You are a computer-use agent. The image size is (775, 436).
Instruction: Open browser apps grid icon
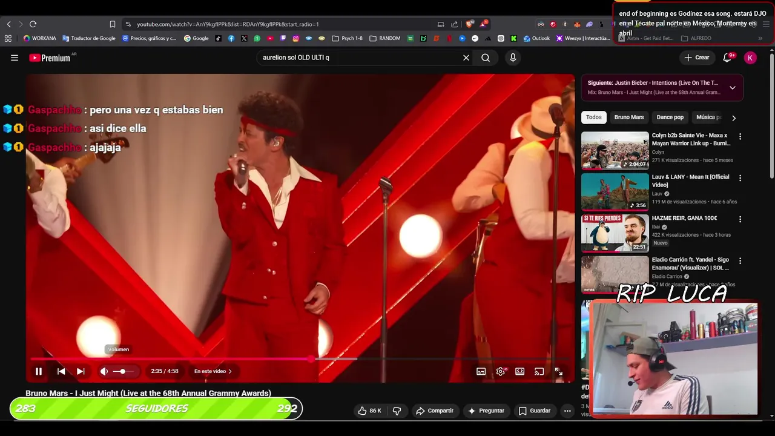[x=8, y=38]
